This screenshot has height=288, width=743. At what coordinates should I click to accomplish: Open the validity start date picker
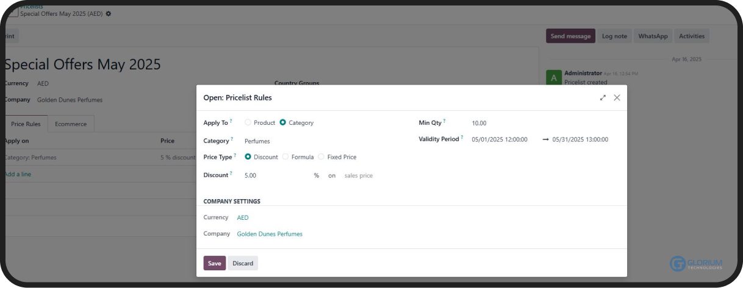coord(499,139)
